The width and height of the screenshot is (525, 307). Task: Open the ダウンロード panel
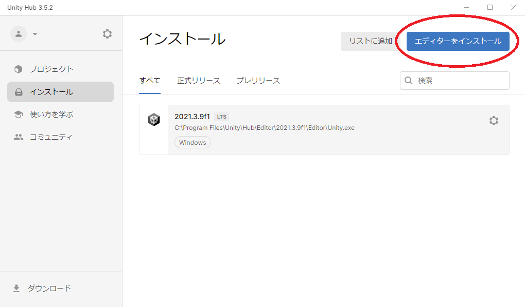49,289
